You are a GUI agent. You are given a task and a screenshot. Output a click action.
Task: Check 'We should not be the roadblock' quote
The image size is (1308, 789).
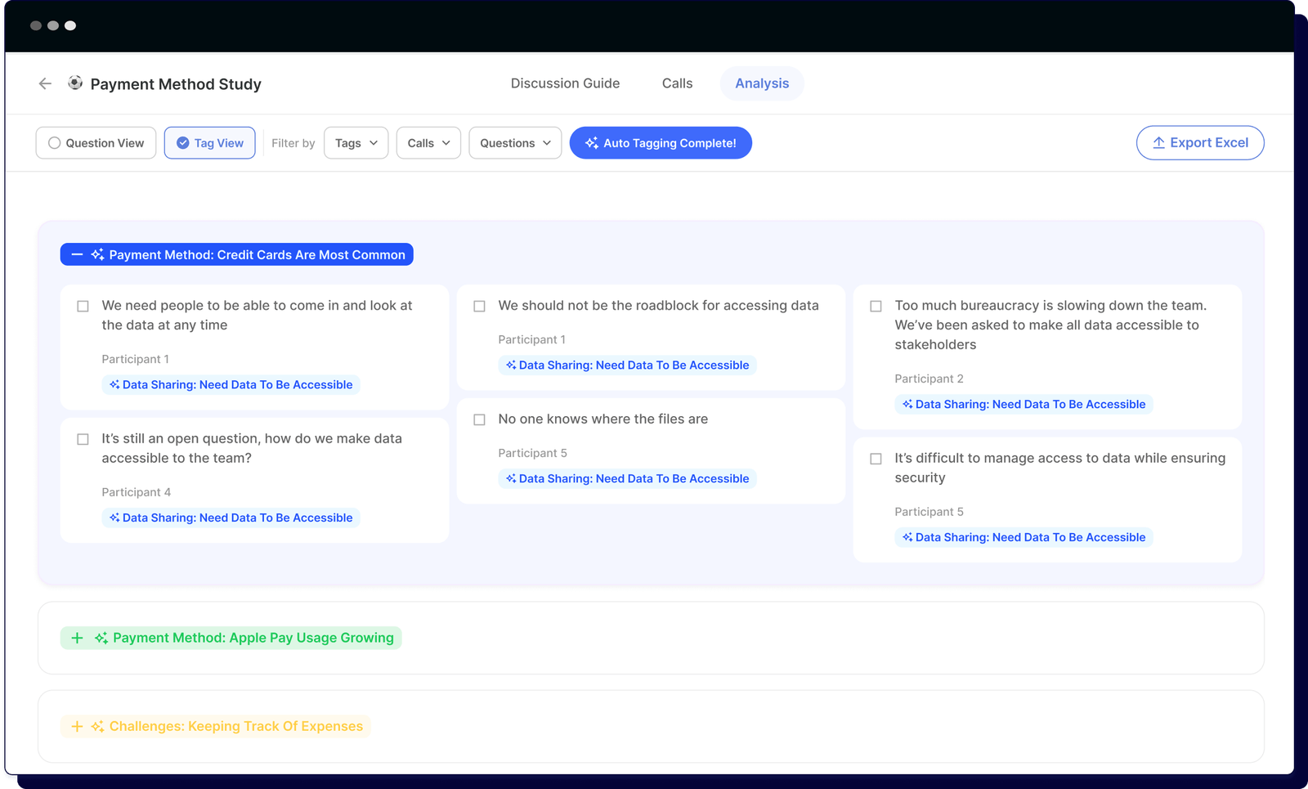[479, 307]
